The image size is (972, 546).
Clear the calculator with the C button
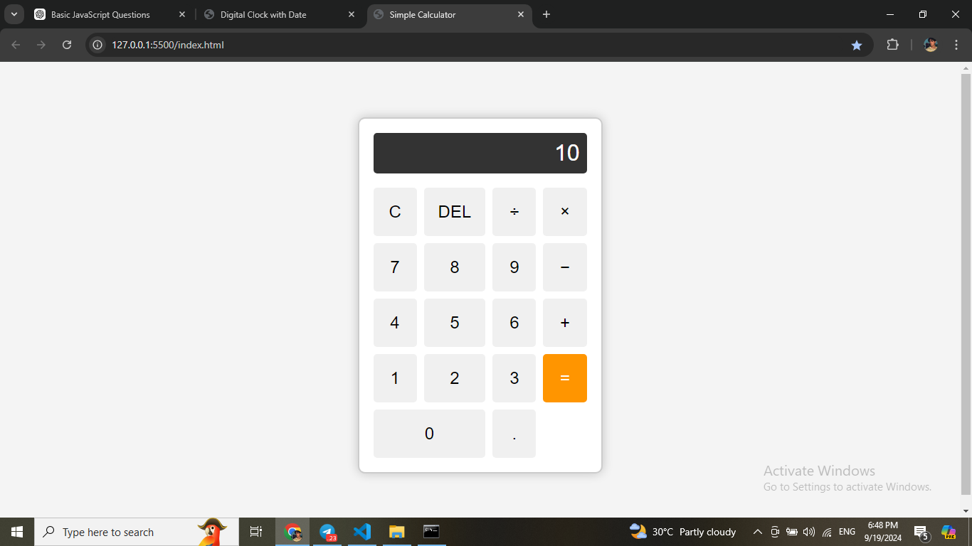tap(395, 211)
